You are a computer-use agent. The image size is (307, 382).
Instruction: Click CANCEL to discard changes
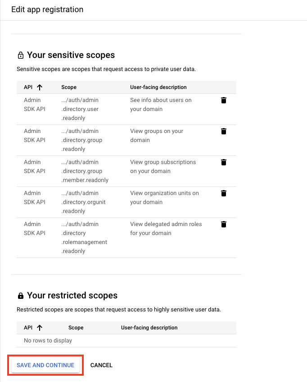(x=101, y=365)
